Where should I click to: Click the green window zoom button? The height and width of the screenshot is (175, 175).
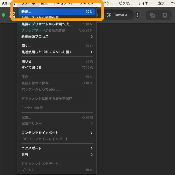[3, 15]
